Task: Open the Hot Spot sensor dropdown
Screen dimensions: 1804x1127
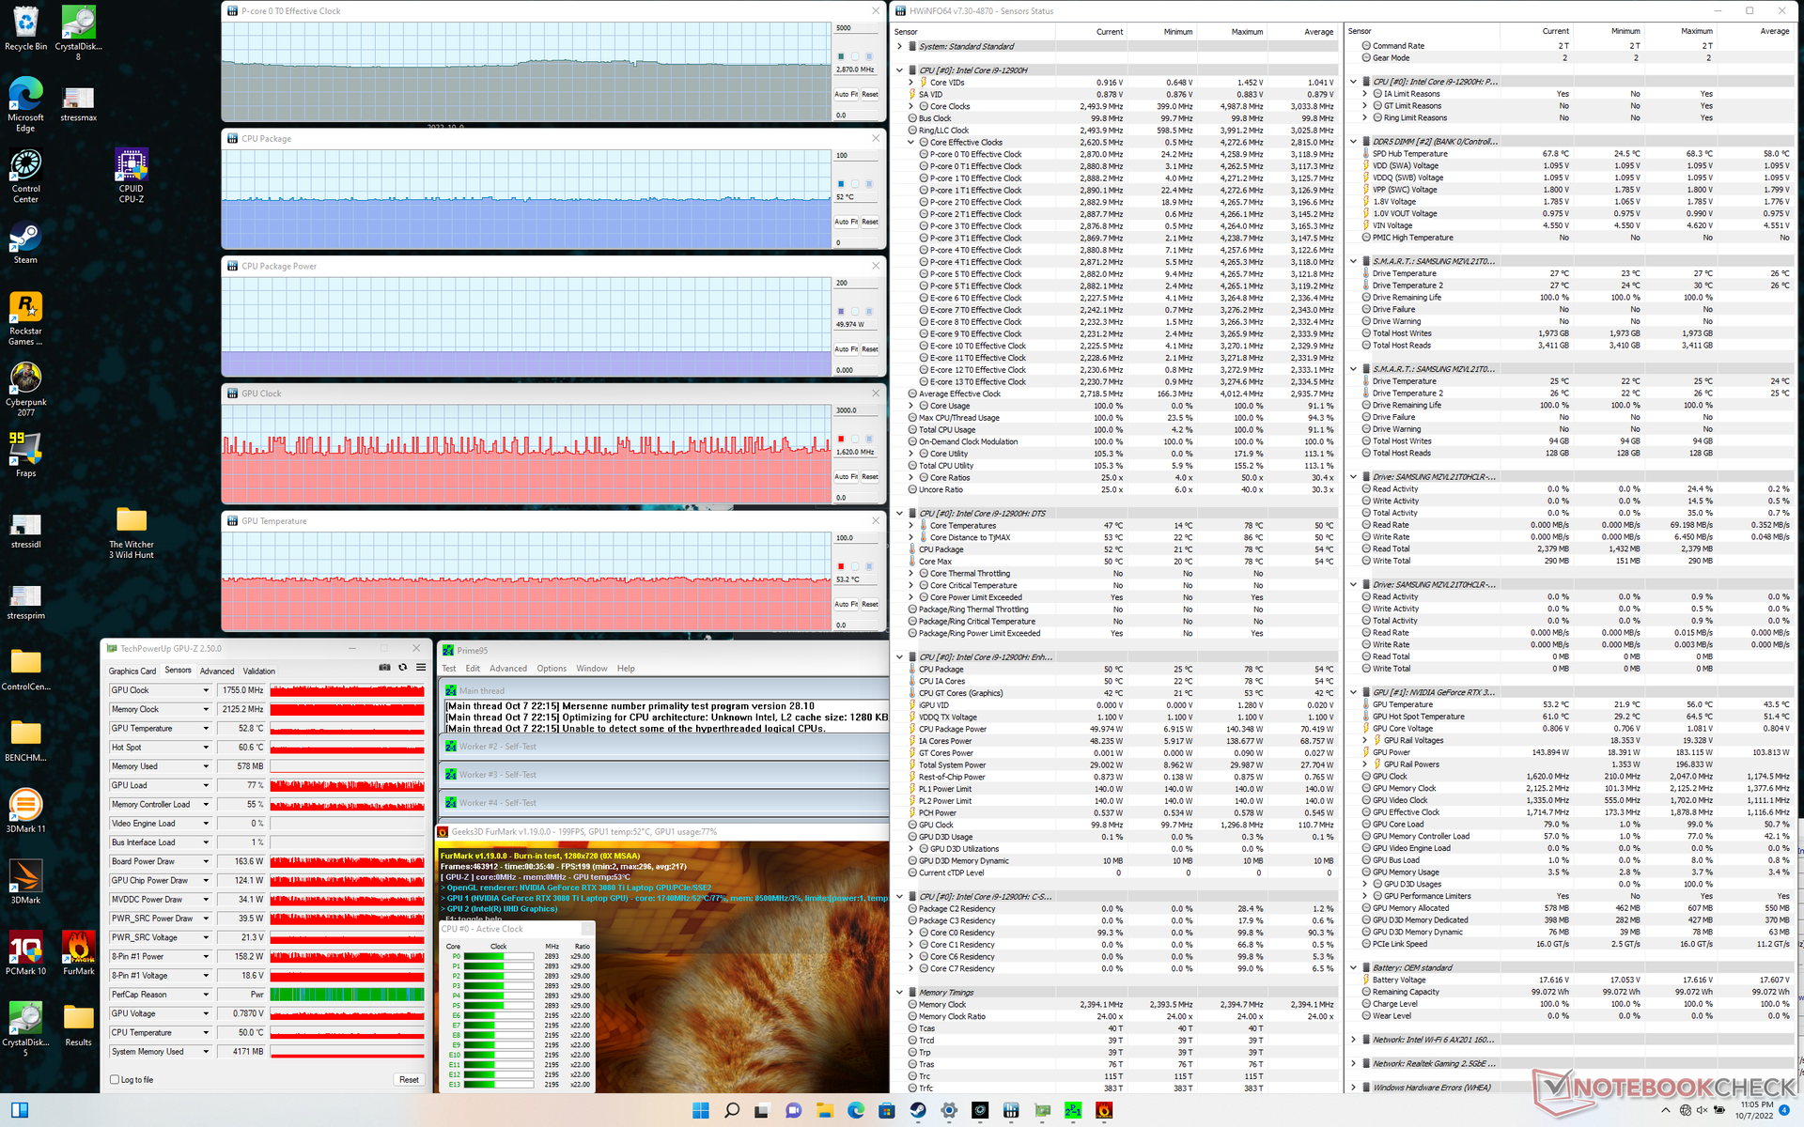Action: coord(206,748)
